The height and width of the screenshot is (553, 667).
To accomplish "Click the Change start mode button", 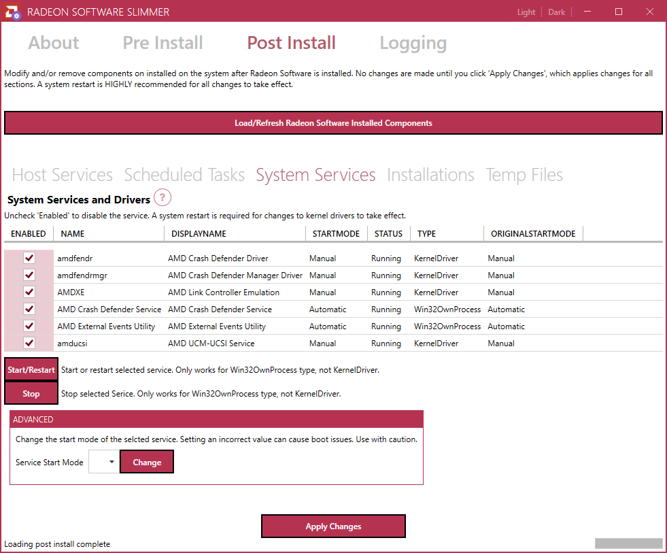I will 147,462.
